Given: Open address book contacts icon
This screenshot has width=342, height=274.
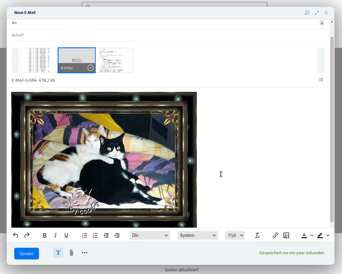Looking at the screenshot, I should tap(322, 23).
